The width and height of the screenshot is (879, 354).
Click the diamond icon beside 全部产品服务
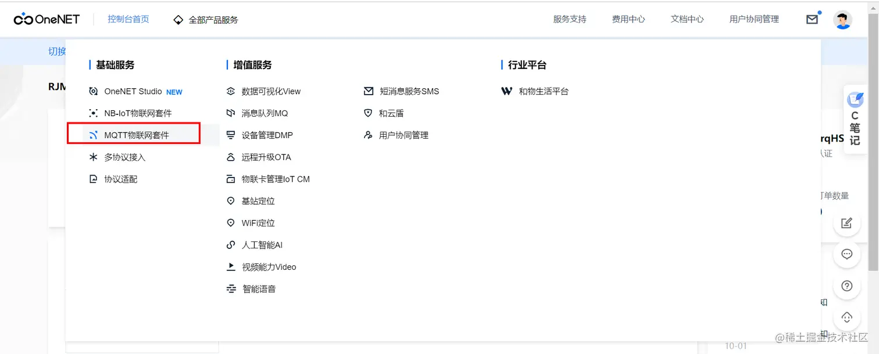178,20
